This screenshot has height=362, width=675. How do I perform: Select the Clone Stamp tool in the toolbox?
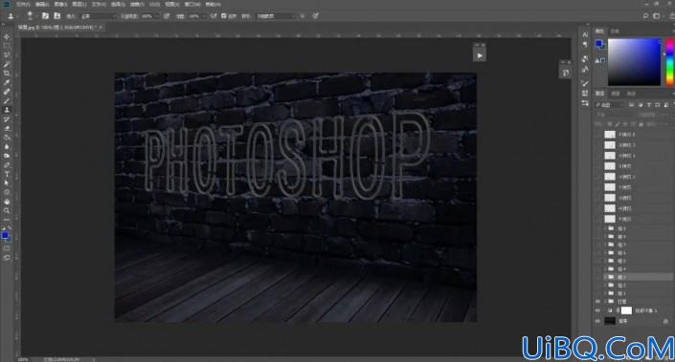click(x=7, y=110)
